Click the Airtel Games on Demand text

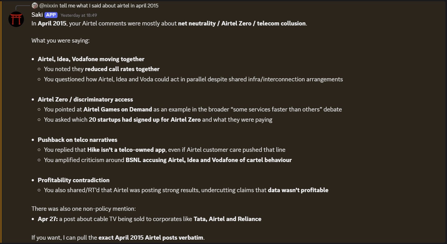pyautogui.click(x=118, y=109)
